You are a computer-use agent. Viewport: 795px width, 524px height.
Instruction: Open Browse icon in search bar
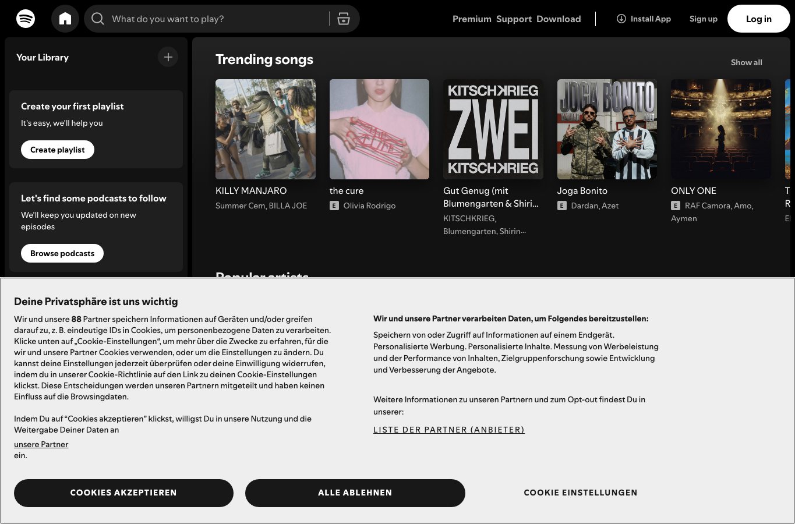click(344, 19)
